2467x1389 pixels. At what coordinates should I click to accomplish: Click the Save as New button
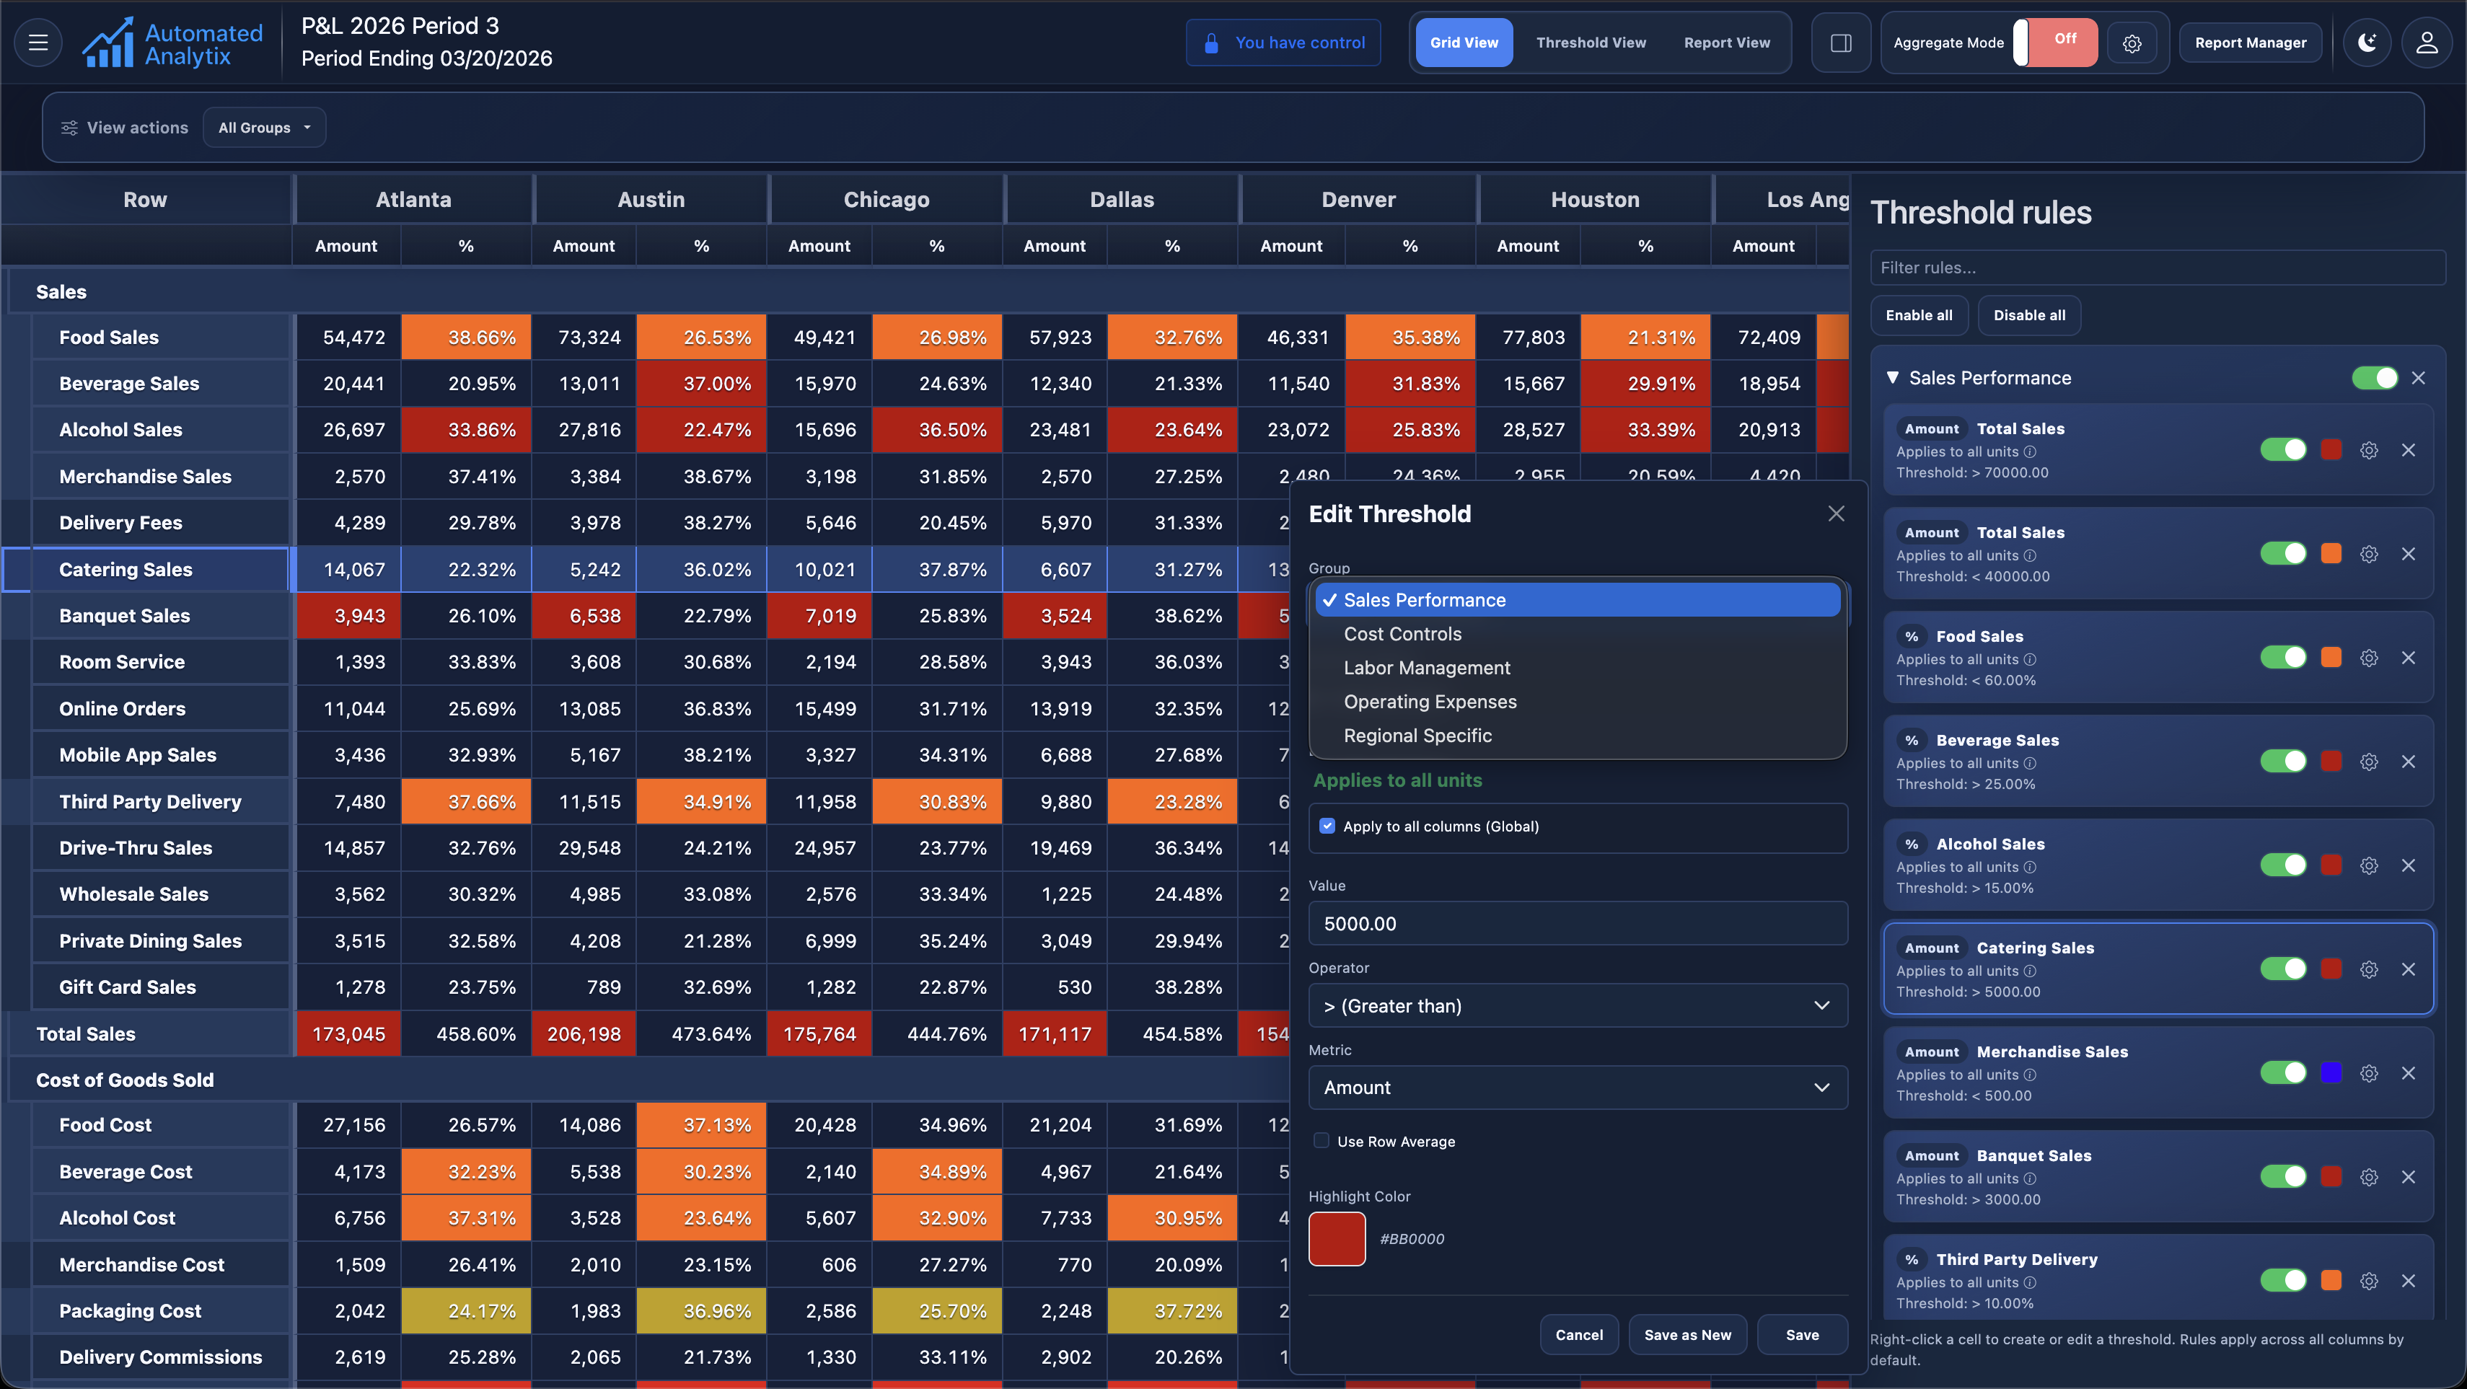tap(1687, 1334)
